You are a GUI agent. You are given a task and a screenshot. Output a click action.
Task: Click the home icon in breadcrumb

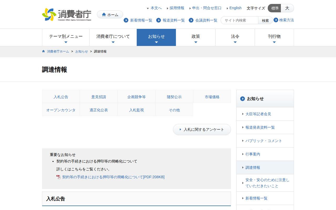tap(44, 51)
